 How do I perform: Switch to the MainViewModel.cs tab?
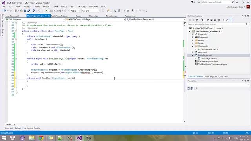(59, 16)
